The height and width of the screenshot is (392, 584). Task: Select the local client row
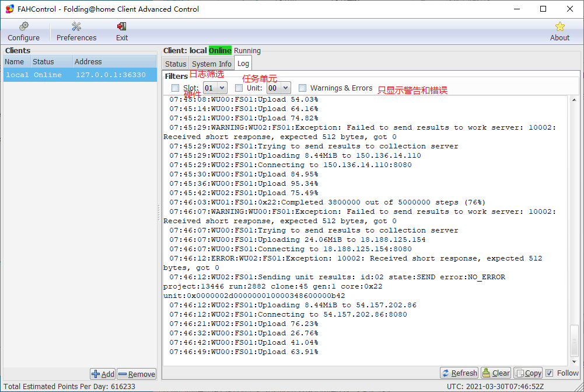pyautogui.click(x=80, y=75)
